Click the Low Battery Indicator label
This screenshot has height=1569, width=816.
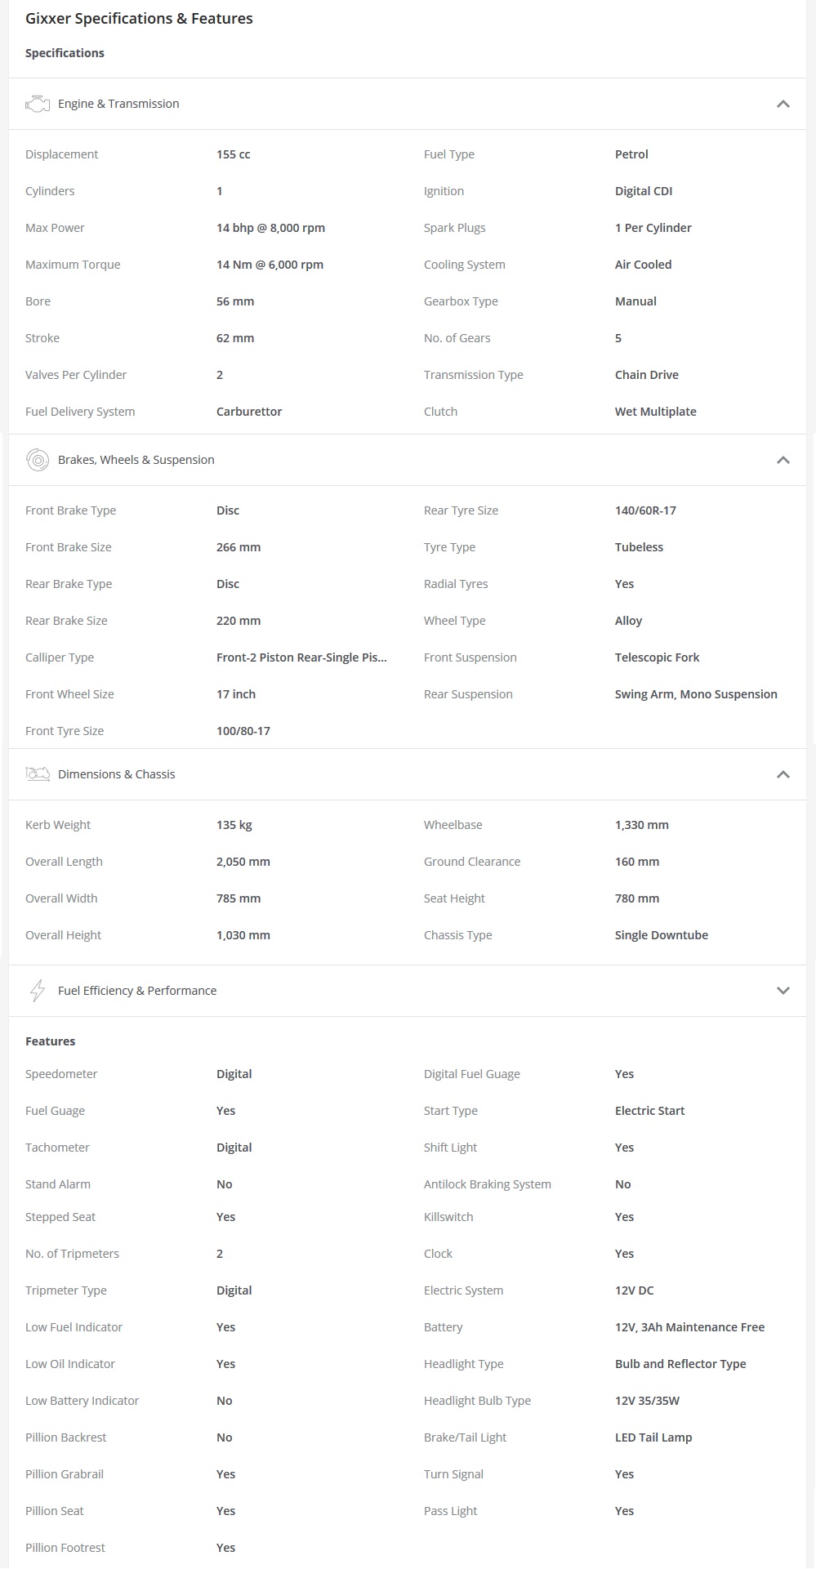click(x=82, y=1401)
